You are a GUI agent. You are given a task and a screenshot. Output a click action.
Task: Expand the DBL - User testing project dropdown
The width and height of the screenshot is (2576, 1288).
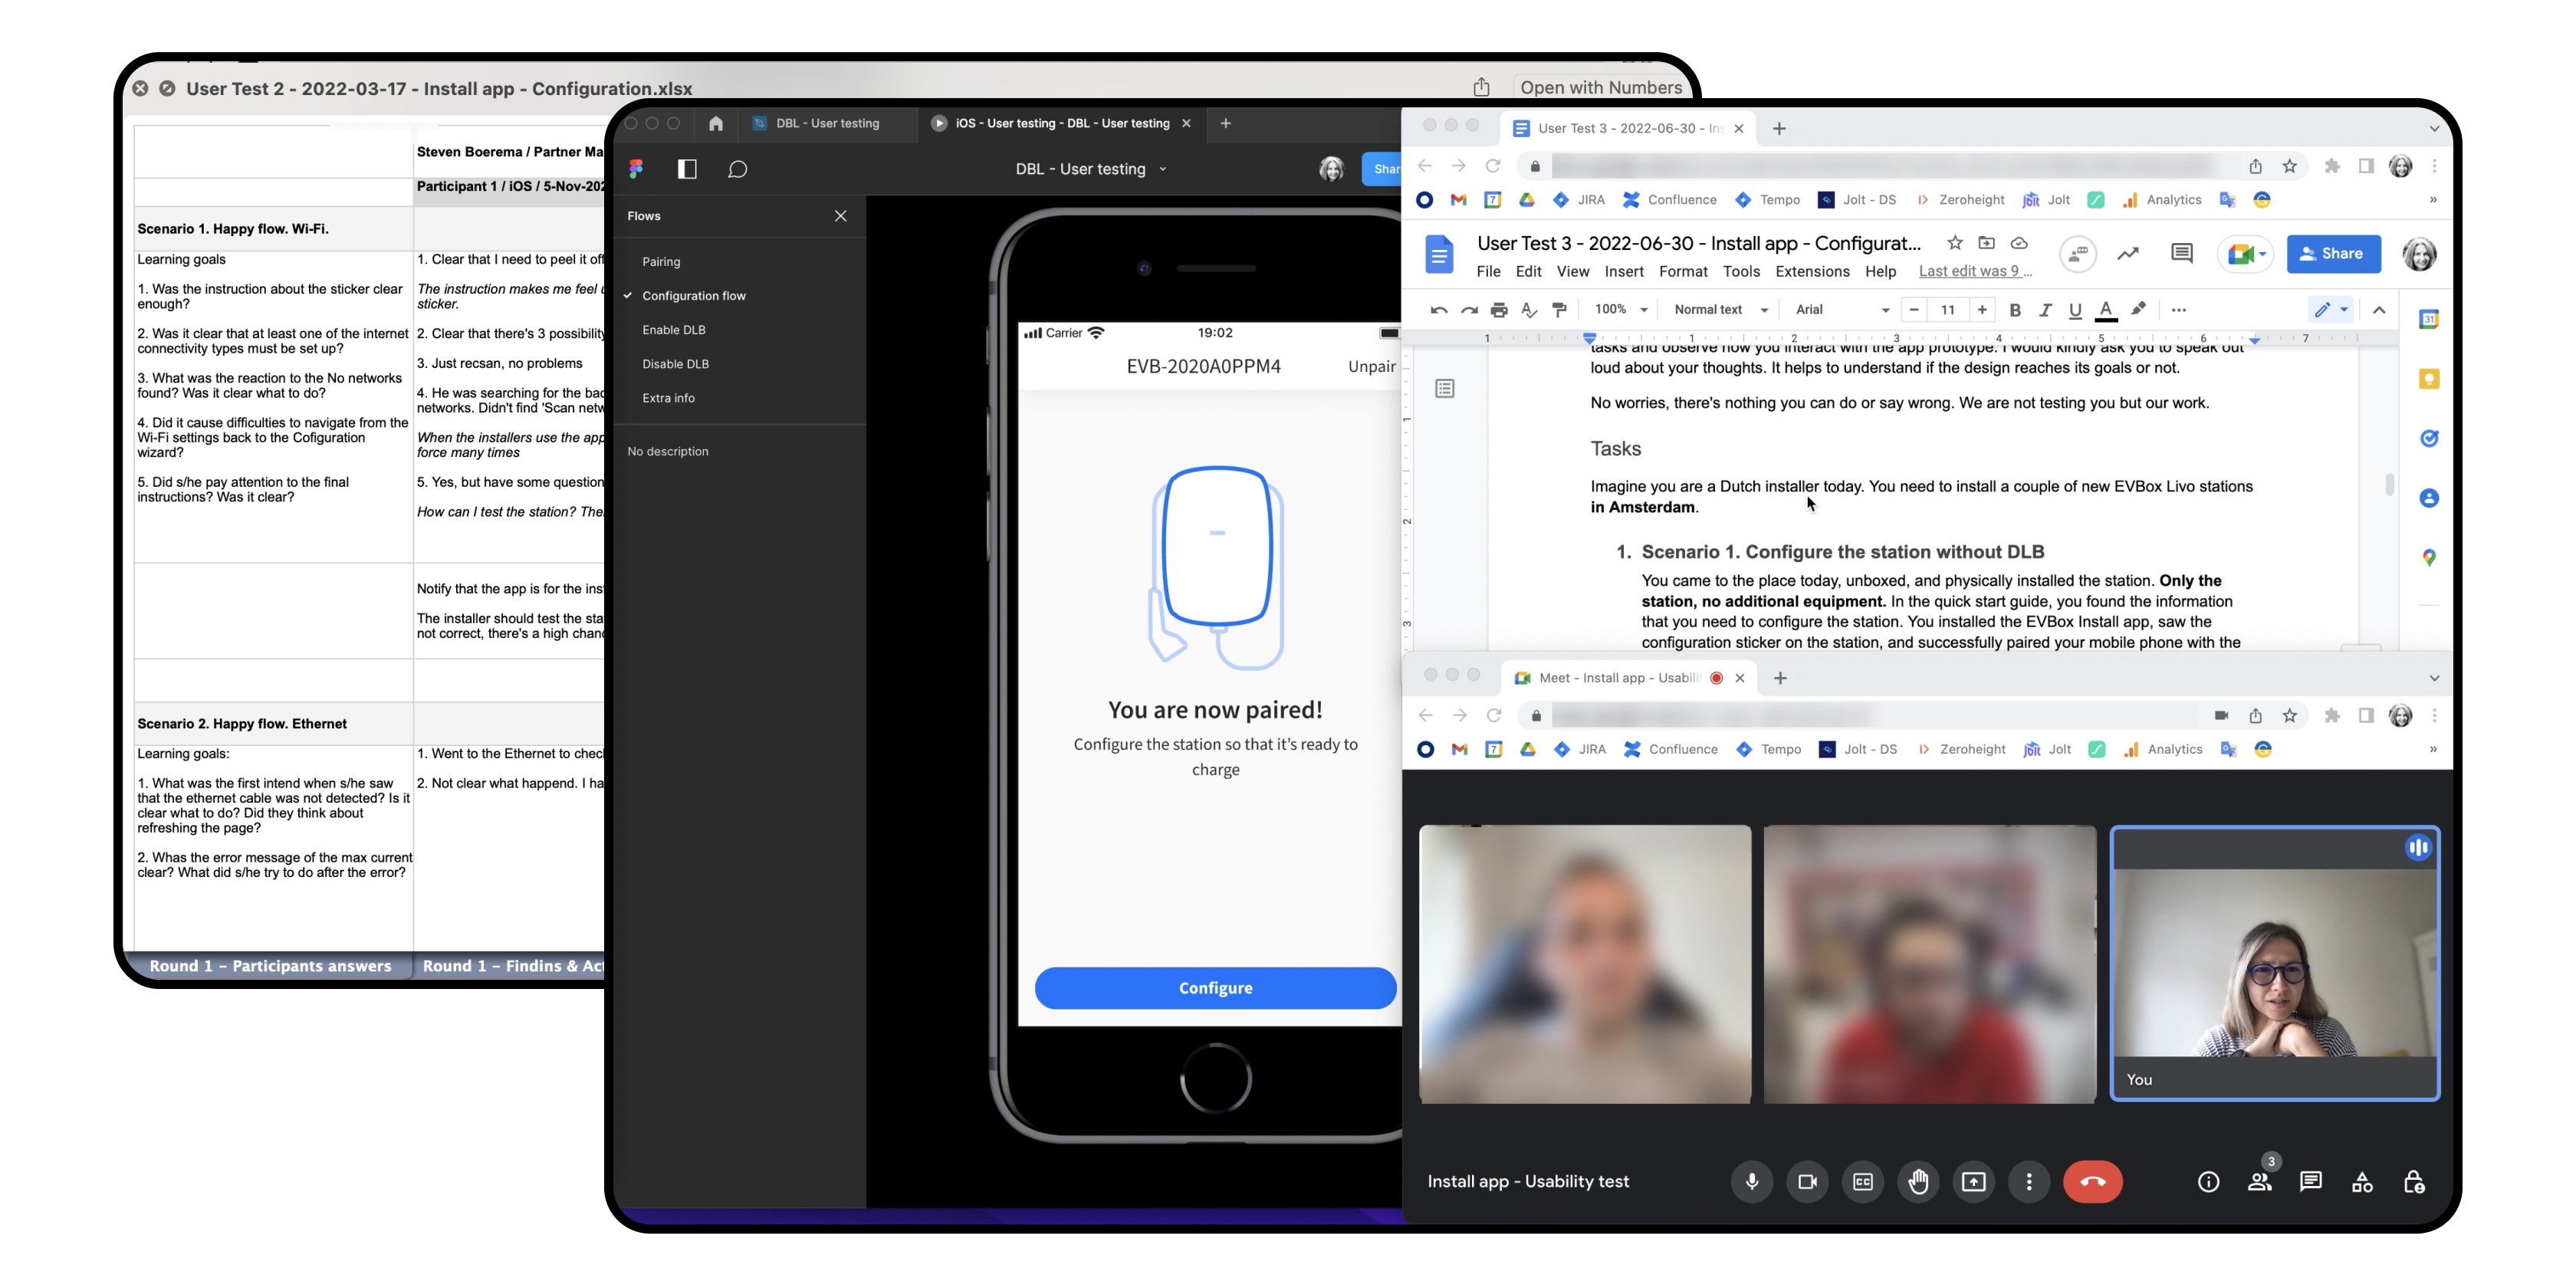[1162, 169]
